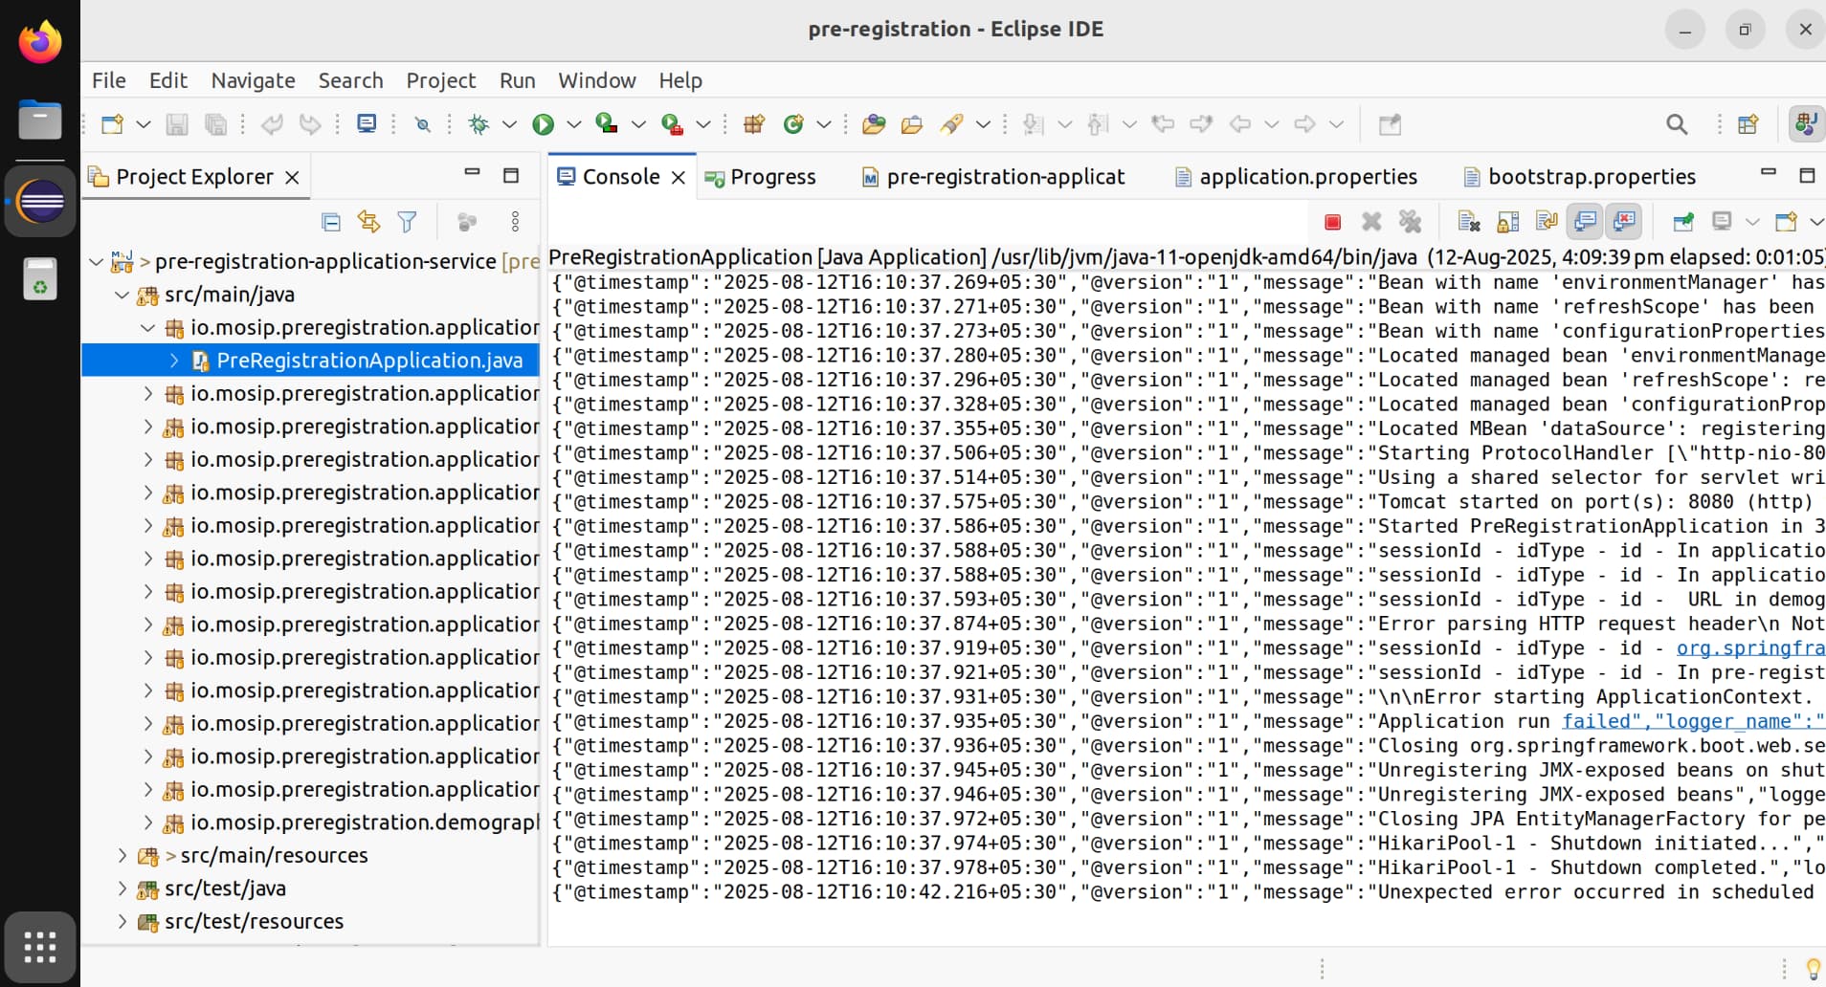Click the green Run button icon

coord(544,124)
